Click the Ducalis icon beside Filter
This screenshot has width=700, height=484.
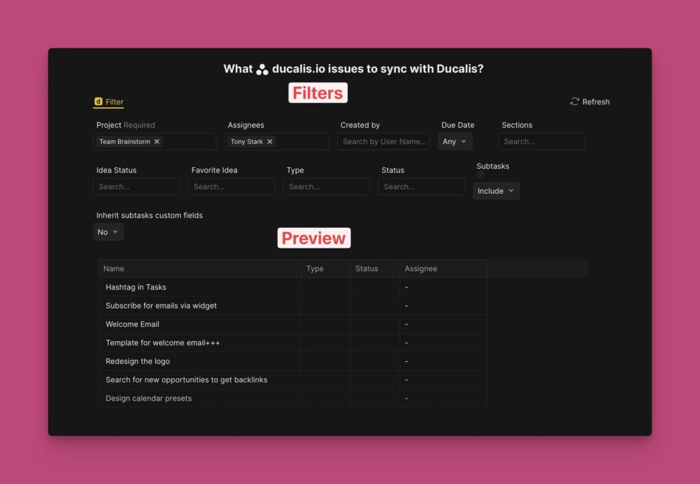pyautogui.click(x=98, y=102)
